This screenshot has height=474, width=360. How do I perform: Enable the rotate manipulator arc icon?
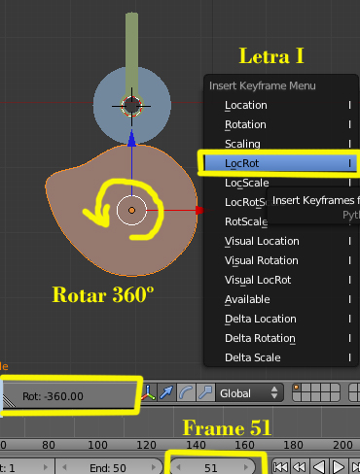pyautogui.click(x=186, y=392)
